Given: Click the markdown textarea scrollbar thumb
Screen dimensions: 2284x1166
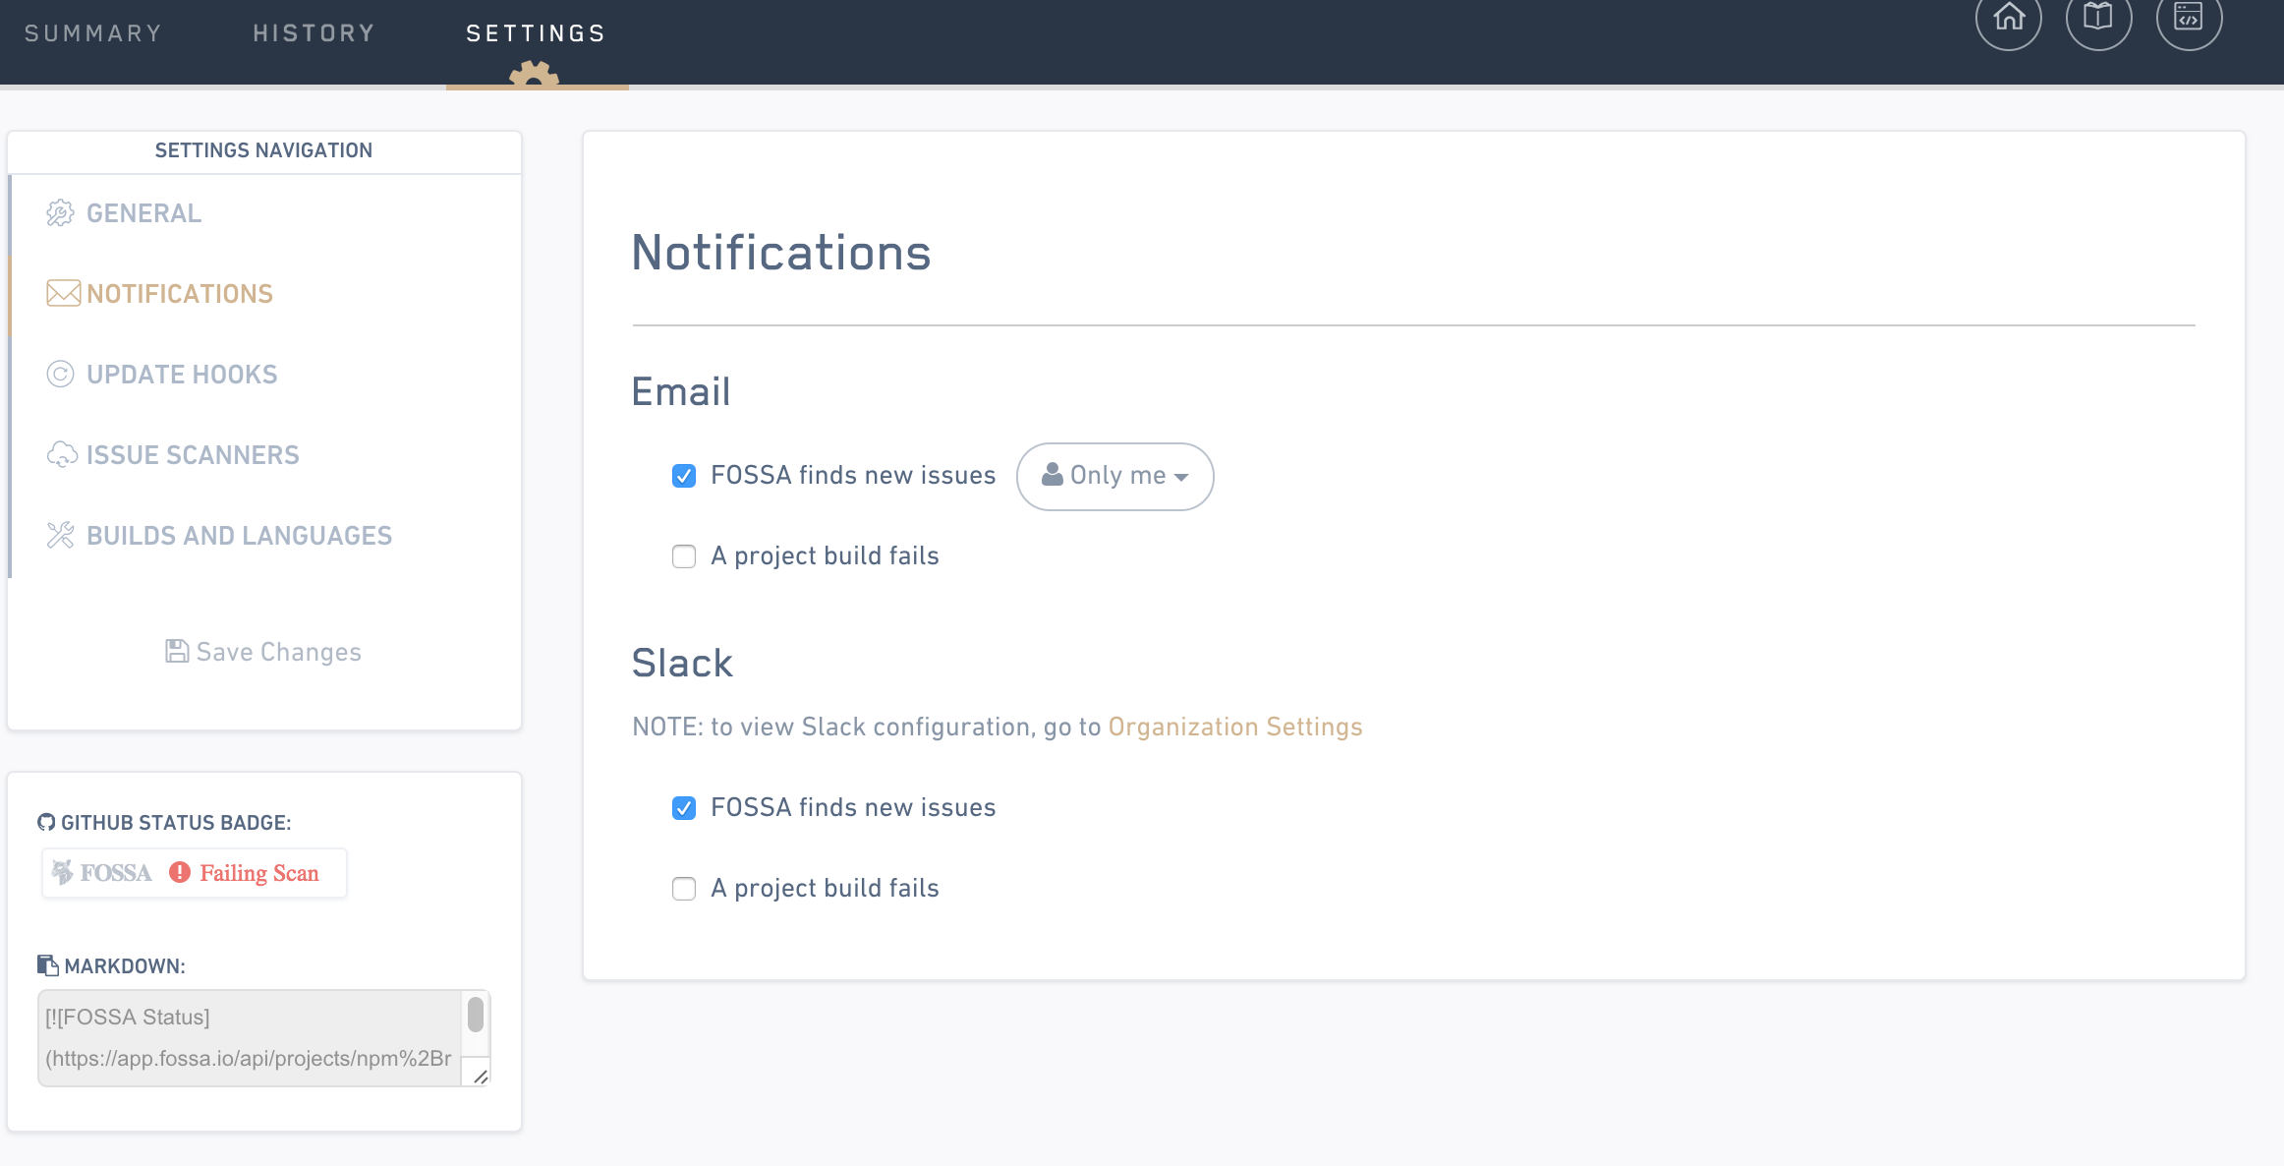Looking at the screenshot, I should pos(476,1015).
